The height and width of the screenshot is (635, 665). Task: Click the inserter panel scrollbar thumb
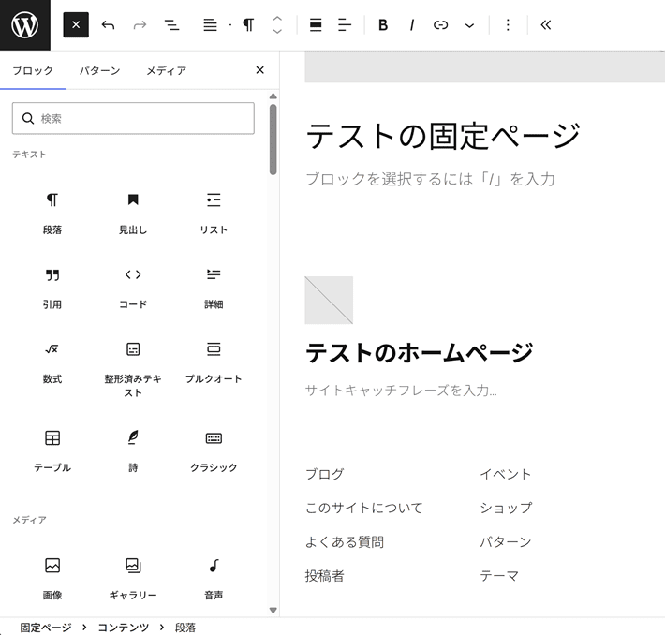pyautogui.click(x=273, y=140)
